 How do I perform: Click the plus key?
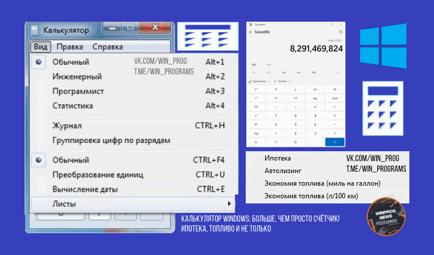point(335,133)
